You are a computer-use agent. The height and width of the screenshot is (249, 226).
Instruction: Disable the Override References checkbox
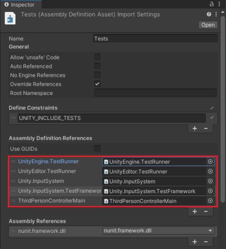click(97, 84)
